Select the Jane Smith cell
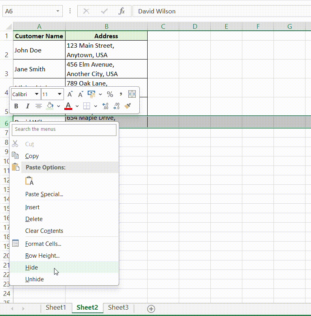 click(x=39, y=69)
